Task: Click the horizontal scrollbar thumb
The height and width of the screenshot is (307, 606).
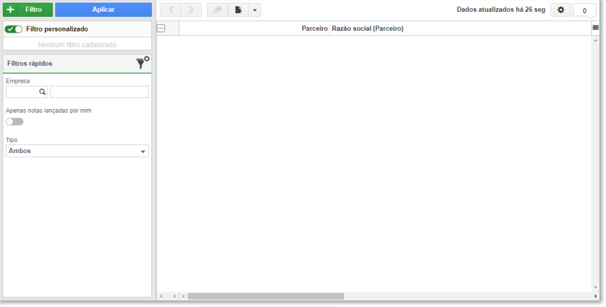Action: 266,296
